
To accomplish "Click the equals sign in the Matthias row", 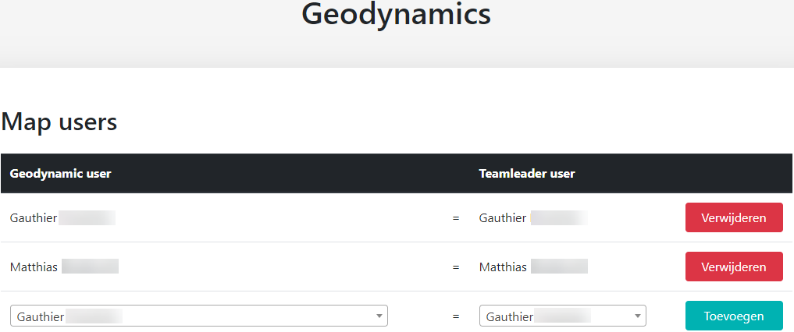I will [x=456, y=267].
